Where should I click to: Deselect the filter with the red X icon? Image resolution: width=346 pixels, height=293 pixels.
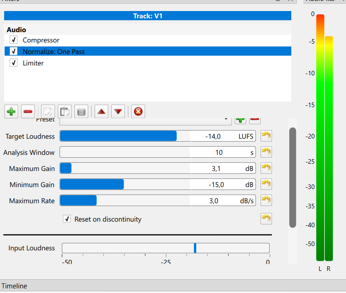(138, 112)
